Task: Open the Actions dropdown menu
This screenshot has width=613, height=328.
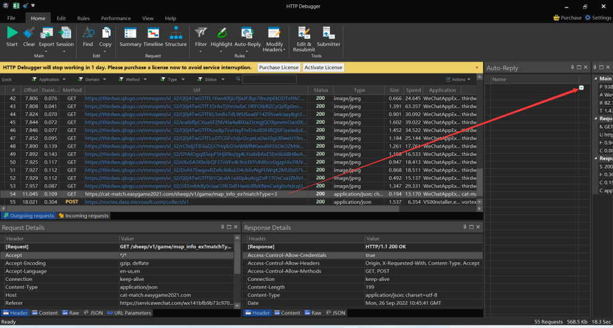Action: (x=459, y=79)
